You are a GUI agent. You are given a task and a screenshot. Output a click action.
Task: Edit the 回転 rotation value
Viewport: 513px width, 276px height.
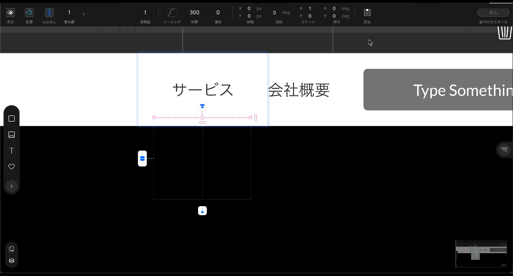click(274, 12)
